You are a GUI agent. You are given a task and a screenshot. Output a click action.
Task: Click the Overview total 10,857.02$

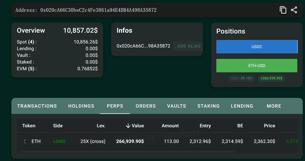pyautogui.click(x=81, y=30)
